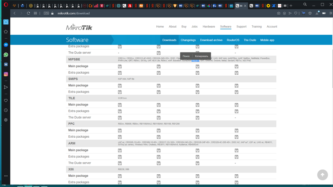Screen dimensions: 333x187
Task: Open Facebook Messenger in the sidebar
Action: pos(6,45)
